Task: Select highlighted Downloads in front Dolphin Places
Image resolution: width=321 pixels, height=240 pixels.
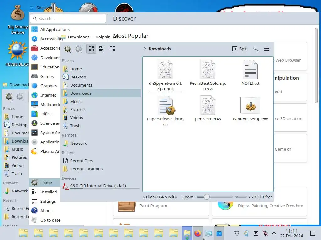Action: click(101, 93)
